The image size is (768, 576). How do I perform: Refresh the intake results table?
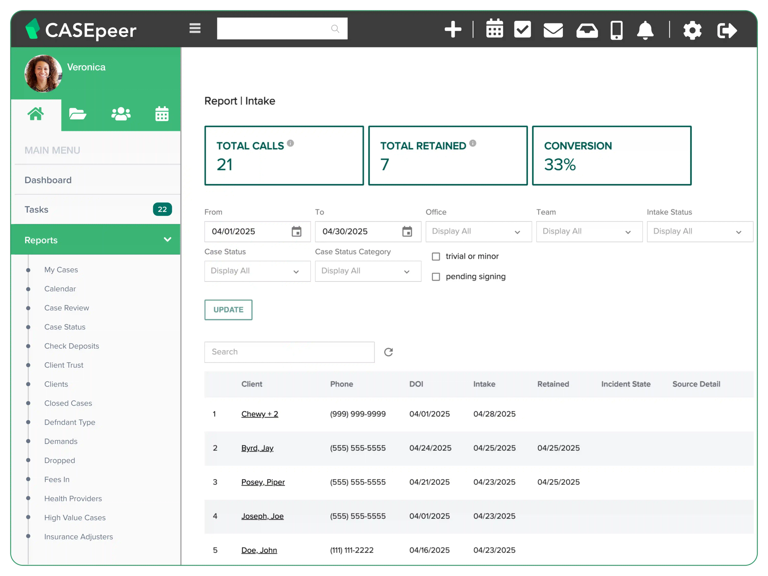tap(388, 352)
